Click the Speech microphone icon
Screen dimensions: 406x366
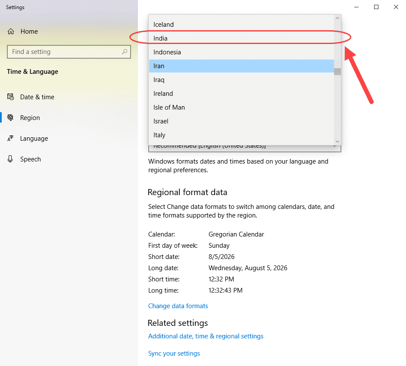(x=10, y=159)
